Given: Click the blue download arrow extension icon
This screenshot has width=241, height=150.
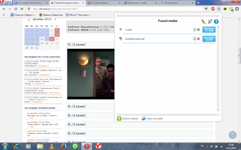Looking at the screenshot, I should [x=219, y=8].
